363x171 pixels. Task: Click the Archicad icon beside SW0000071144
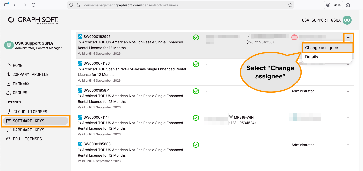[80, 117]
